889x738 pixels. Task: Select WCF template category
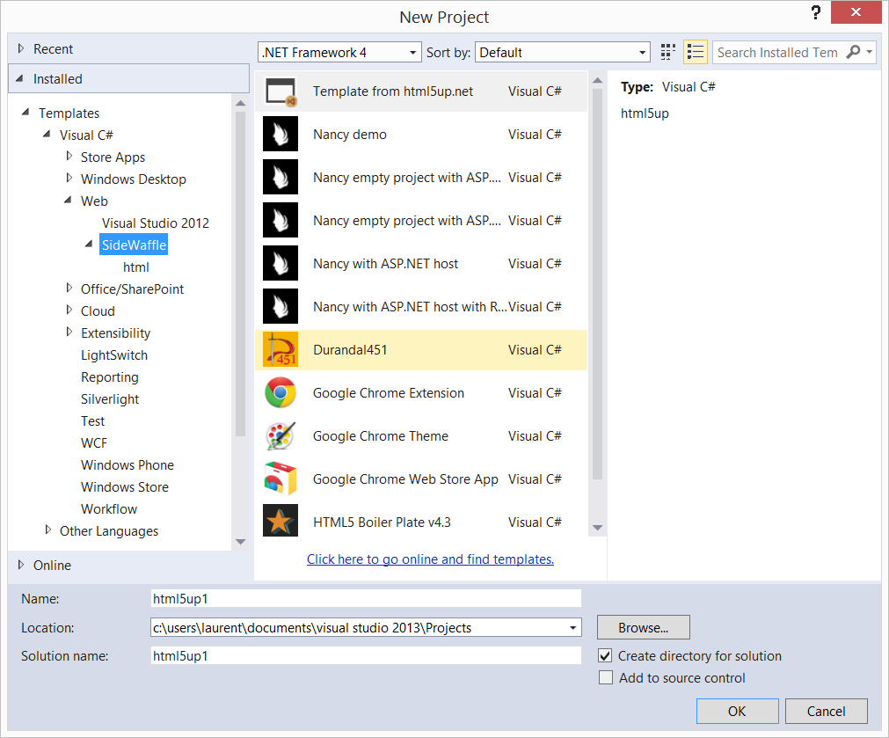(x=93, y=443)
